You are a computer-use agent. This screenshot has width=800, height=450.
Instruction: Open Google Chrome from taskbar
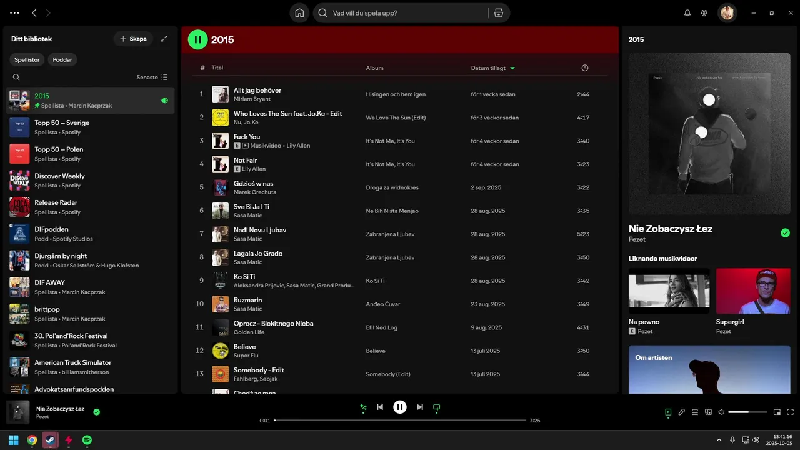pyautogui.click(x=32, y=440)
